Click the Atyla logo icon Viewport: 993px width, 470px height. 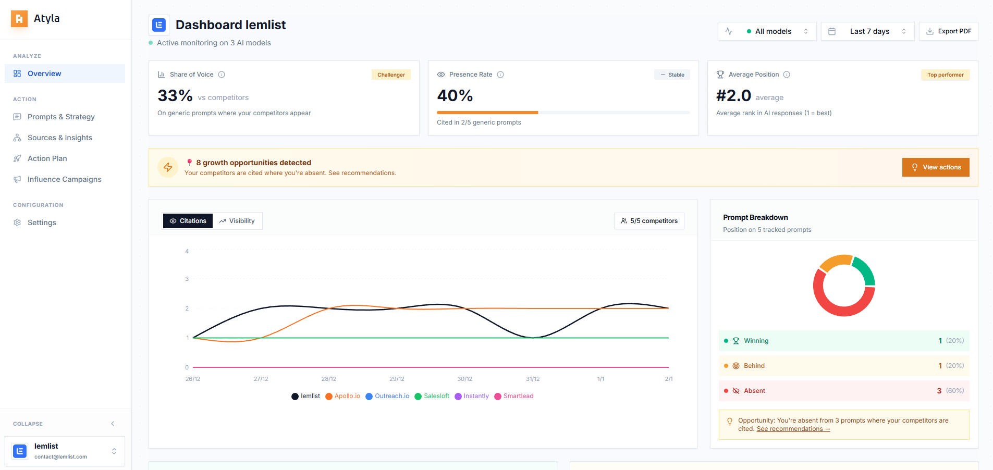coord(18,18)
